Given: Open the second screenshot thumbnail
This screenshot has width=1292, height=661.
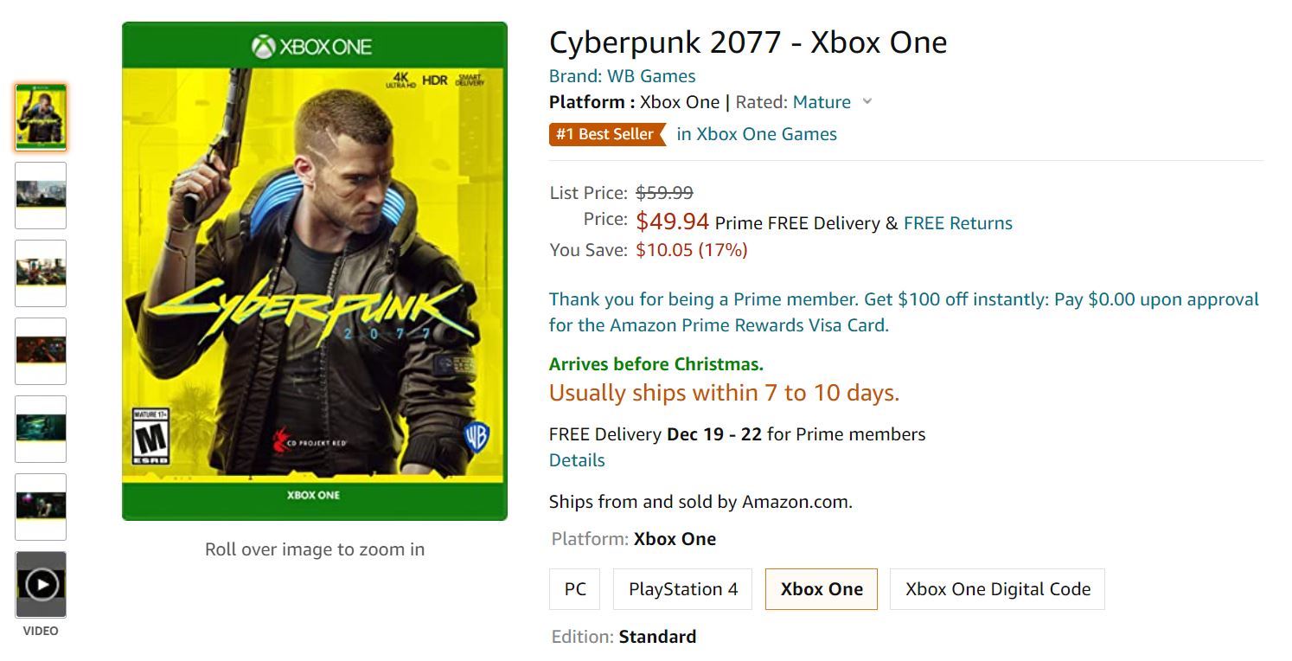Looking at the screenshot, I should pos(41,196).
